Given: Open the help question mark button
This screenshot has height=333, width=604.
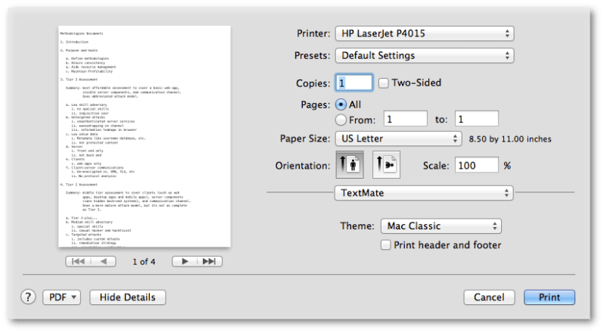Looking at the screenshot, I should click(28, 297).
